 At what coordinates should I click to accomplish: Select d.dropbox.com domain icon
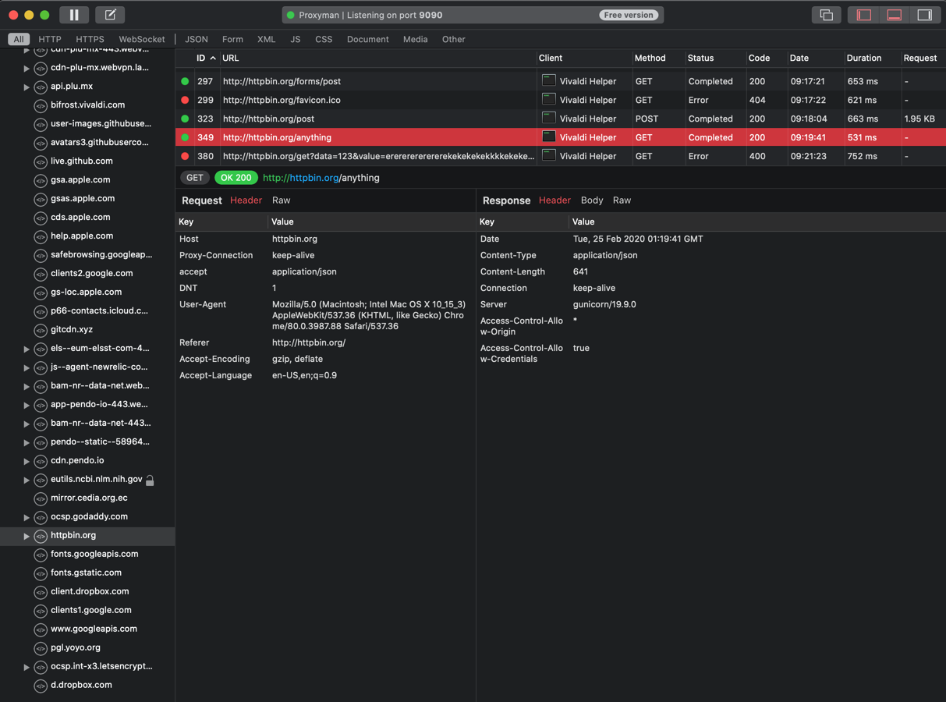tap(41, 686)
